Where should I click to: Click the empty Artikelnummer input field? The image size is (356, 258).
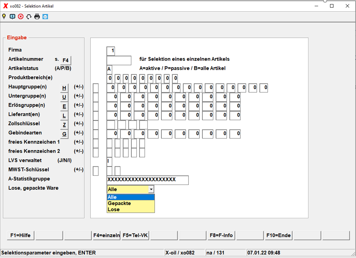tap(119, 60)
